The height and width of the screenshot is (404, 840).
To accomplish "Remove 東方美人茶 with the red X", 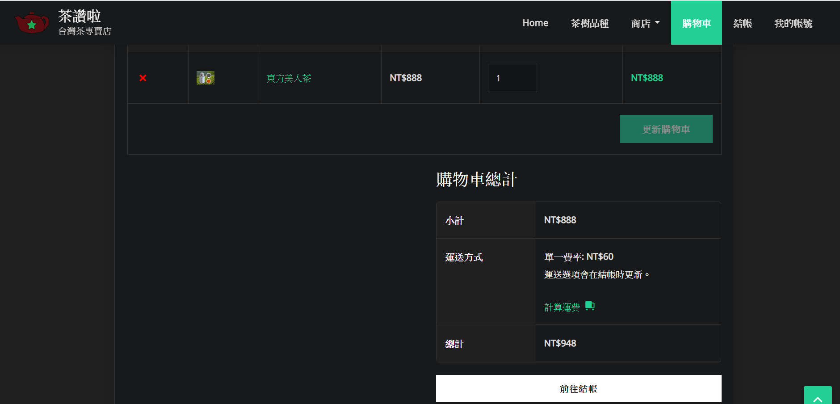I will click(143, 78).
